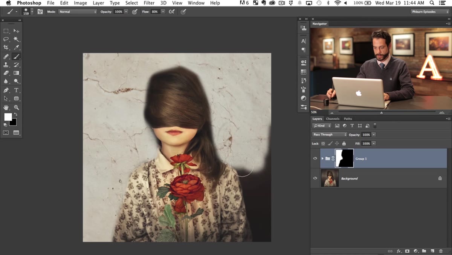
Task: Switch to the Paths tab
Action: (x=348, y=119)
